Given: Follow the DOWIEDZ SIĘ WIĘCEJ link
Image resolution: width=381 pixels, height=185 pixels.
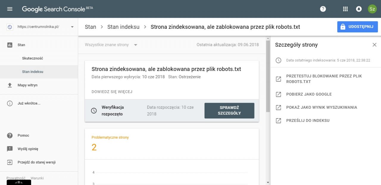Looking at the screenshot, I should coord(112,92).
